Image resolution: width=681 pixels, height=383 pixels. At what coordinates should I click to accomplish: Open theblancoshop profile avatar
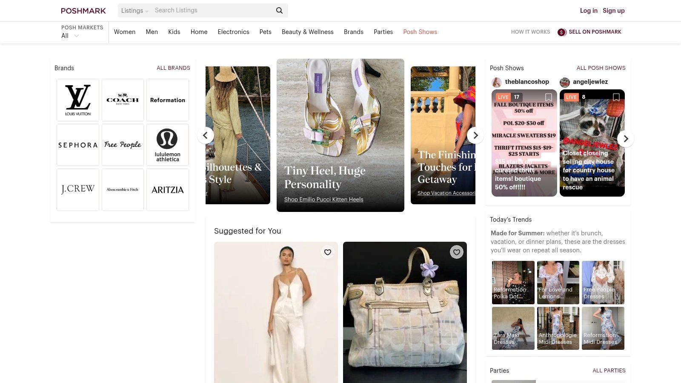496,82
